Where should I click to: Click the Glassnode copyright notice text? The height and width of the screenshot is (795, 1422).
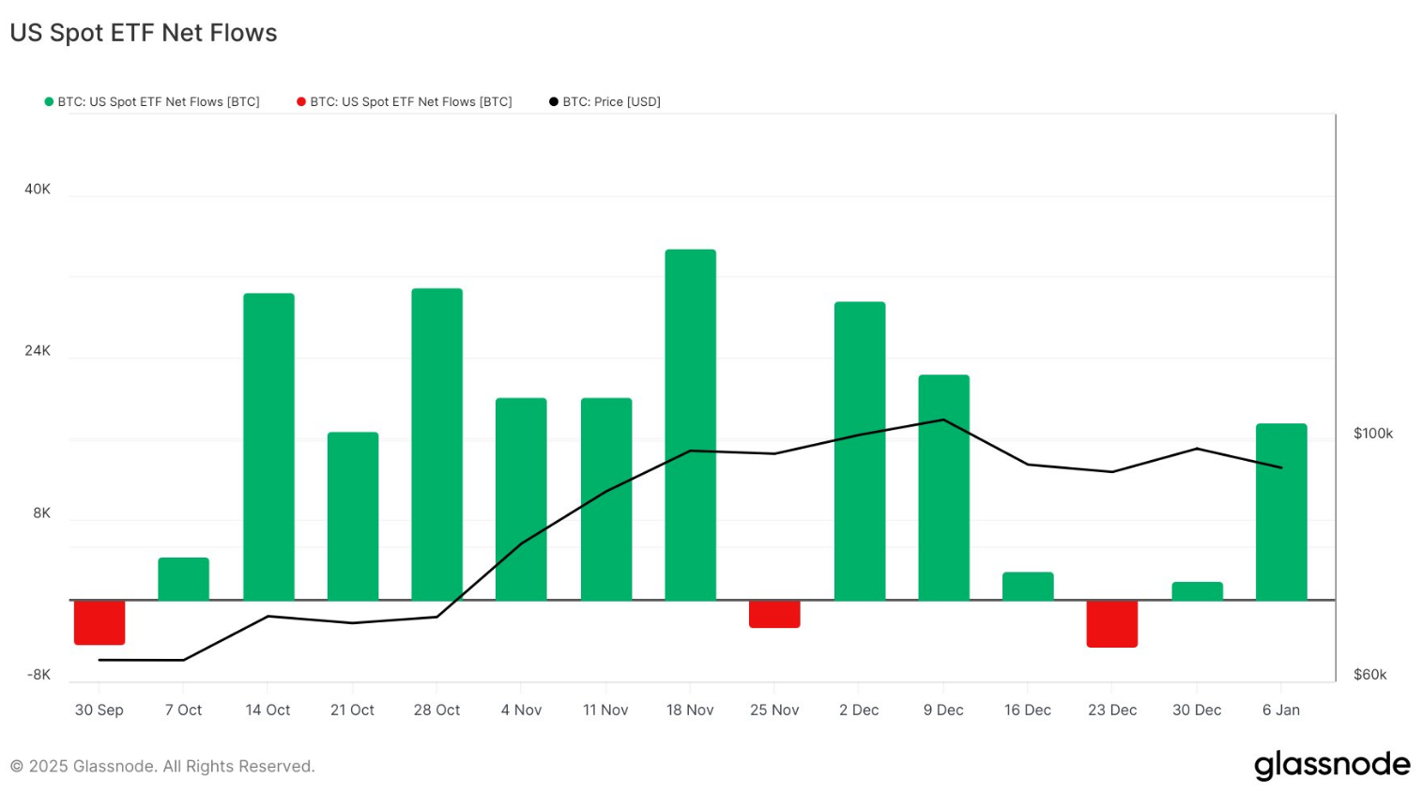[x=162, y=766]
